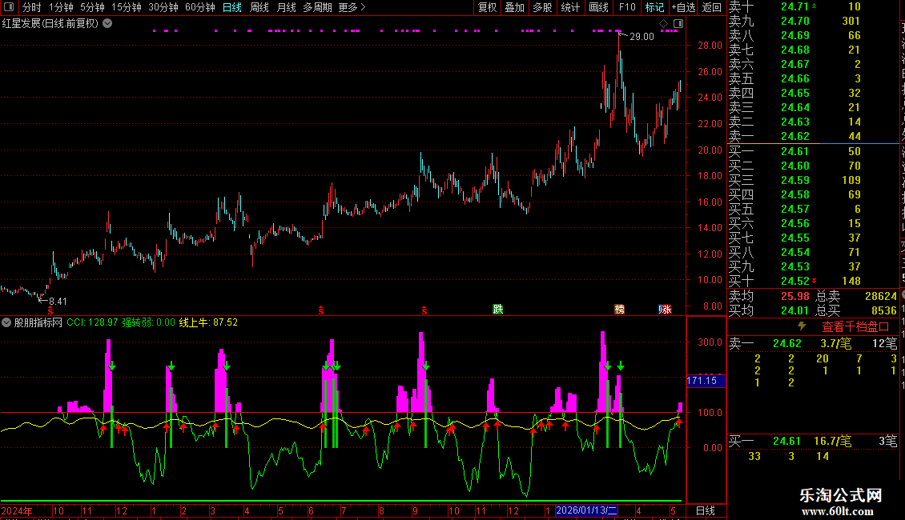Select the 60分钟 period
Screen dimensions: 905x520
[x=200, y=7]
